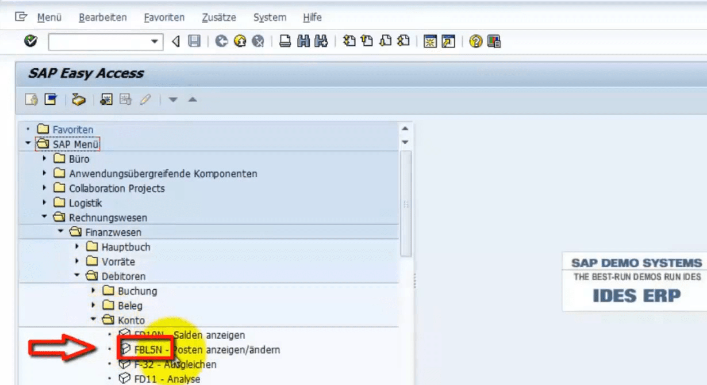Open the SAP Business Workplace icon

[x=79, y=99]
